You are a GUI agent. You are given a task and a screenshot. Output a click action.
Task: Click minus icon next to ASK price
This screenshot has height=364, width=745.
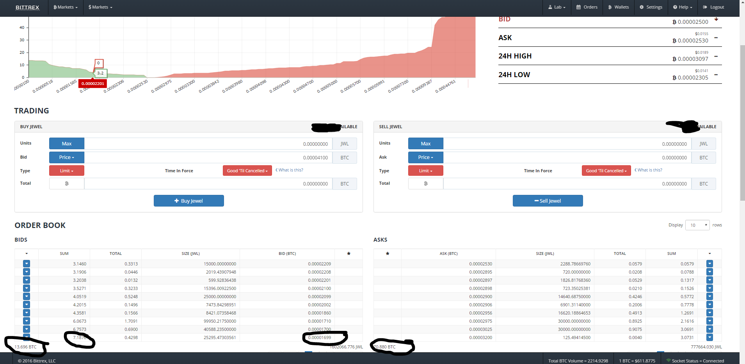tap(716, 38)
